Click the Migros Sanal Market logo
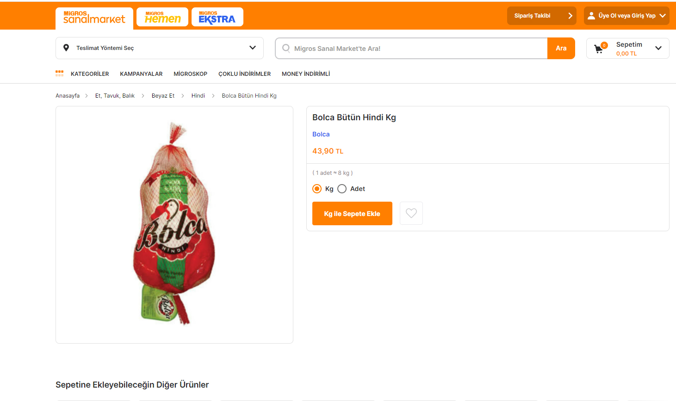676x401 pixels. [x=94, y=18]
